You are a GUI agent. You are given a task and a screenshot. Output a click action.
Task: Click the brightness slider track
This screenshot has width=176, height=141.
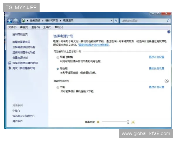(x=114, y=122)
